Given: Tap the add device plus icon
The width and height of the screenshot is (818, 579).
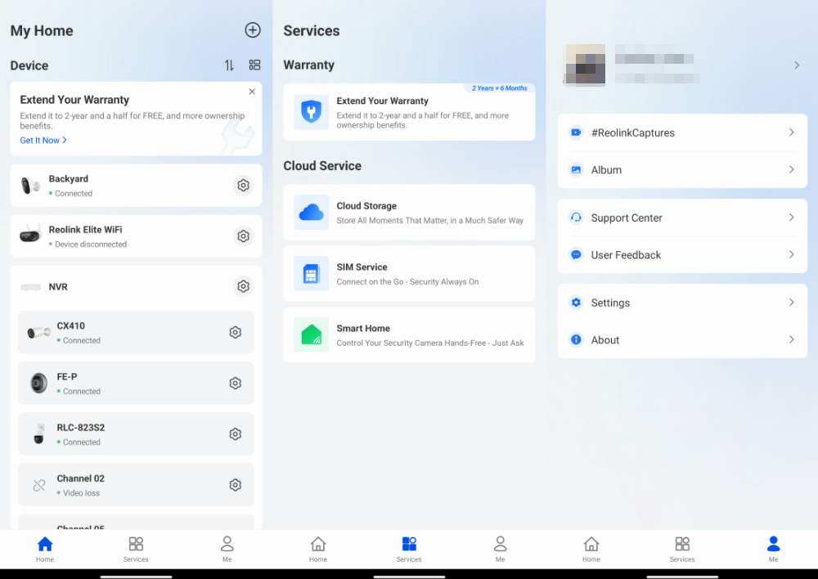Looking at the screenshot, I should [x=253, y=30].
